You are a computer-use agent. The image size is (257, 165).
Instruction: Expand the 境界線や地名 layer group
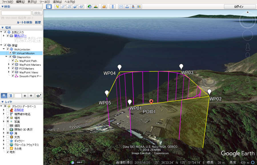(x=4, y=114)
